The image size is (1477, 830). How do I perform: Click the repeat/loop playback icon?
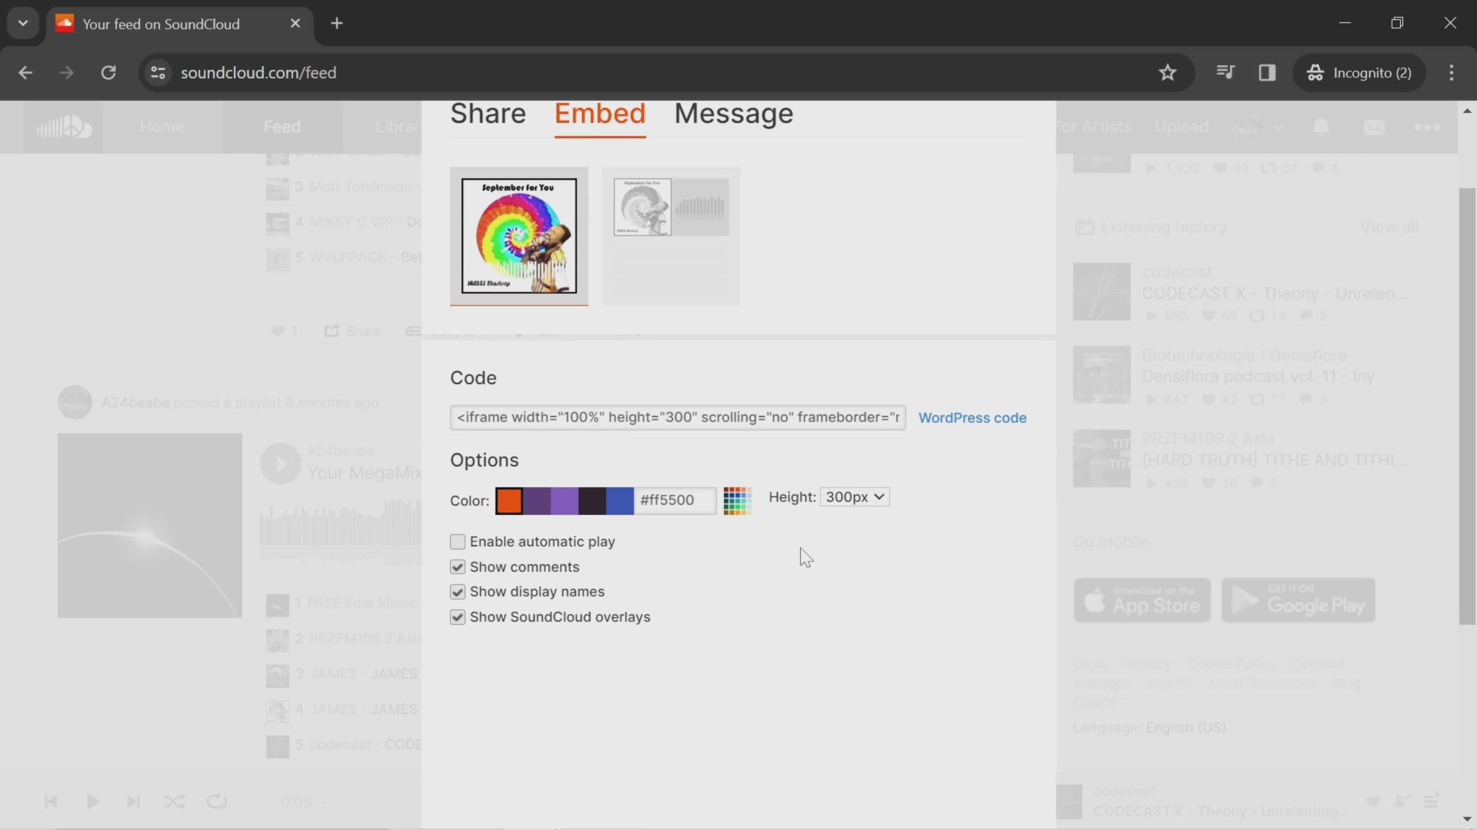coord(217,801)
